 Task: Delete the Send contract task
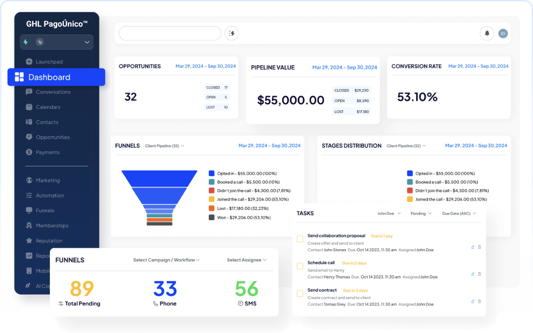[480, 301]
